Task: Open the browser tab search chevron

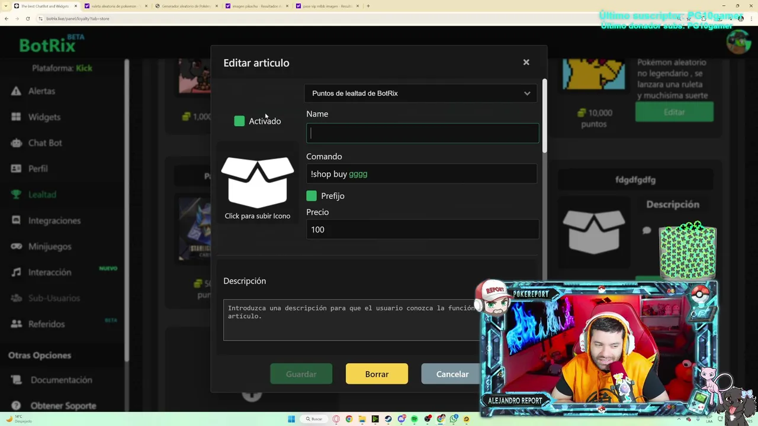Action: point(7,6)
